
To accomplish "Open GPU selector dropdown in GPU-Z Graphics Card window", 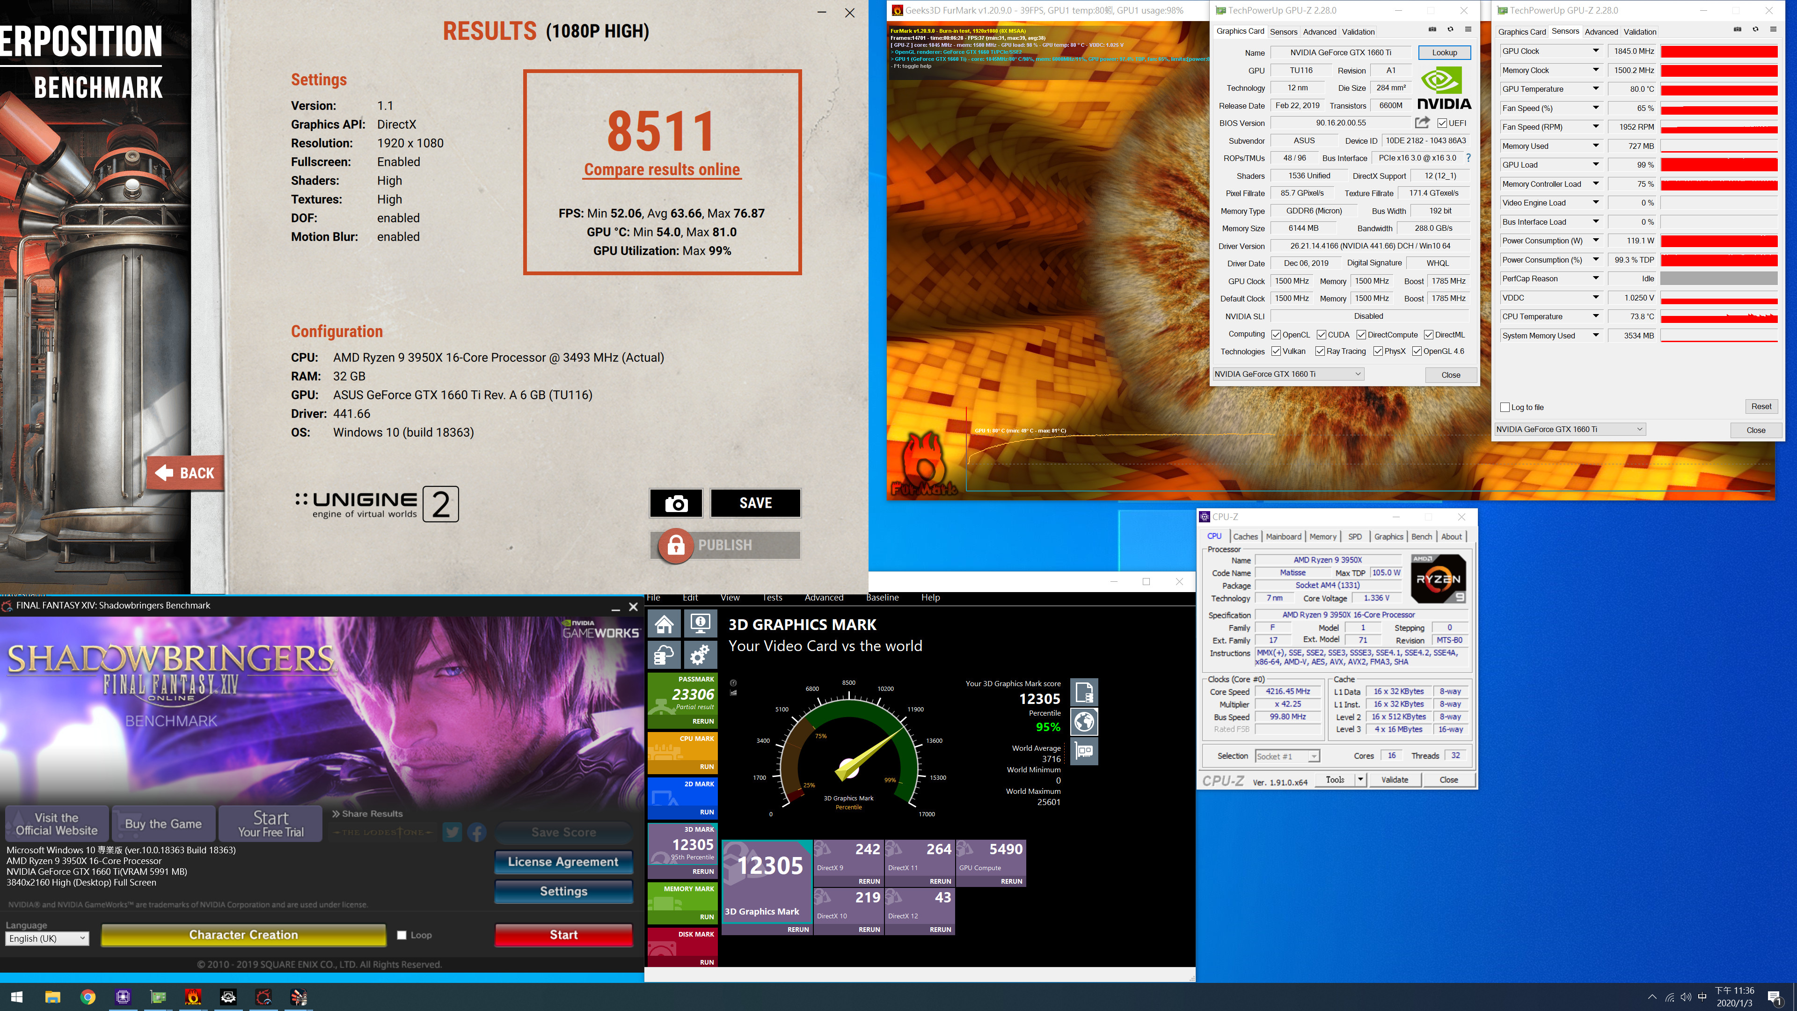I will tap(1288, 374).
